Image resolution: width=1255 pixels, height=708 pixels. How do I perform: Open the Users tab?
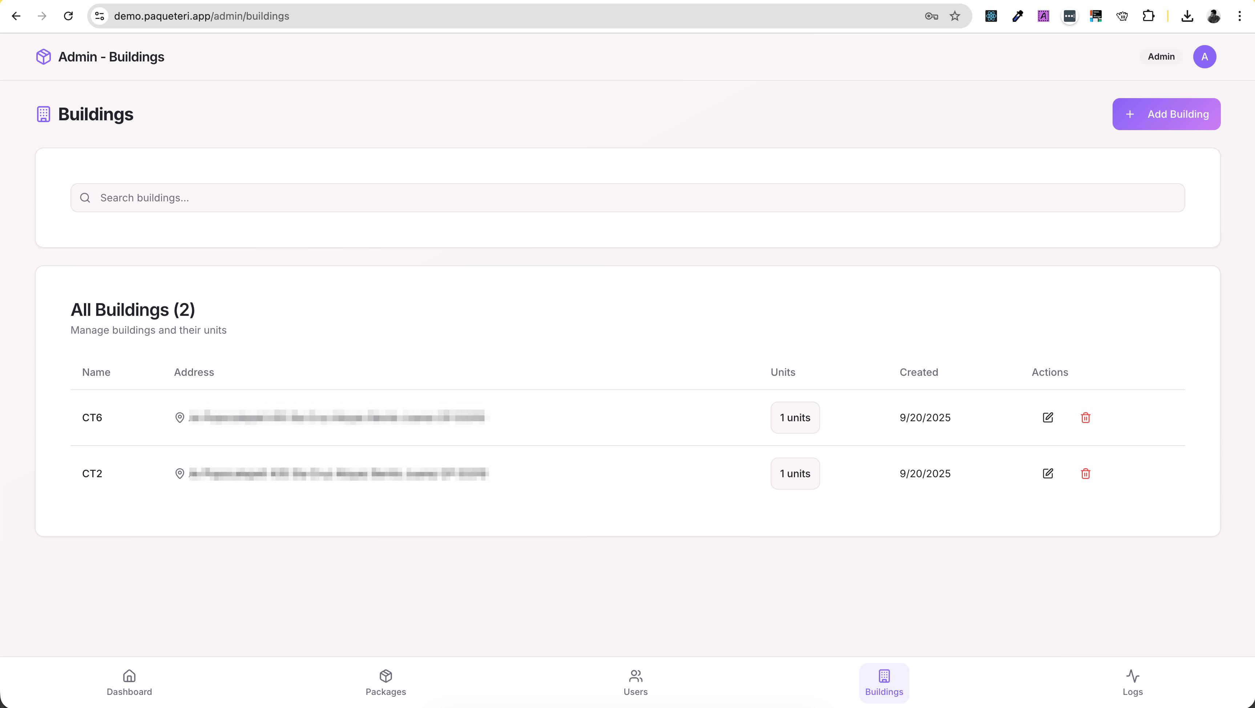click(x=635, y=683)
